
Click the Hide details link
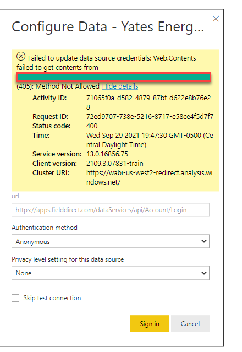click(x=120, y=86)
